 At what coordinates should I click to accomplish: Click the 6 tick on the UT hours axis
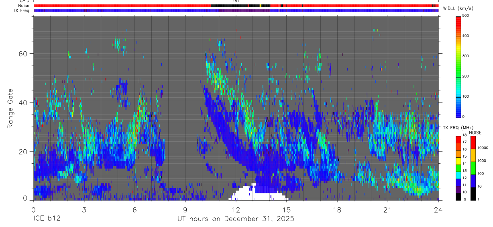tap(134, 210)
